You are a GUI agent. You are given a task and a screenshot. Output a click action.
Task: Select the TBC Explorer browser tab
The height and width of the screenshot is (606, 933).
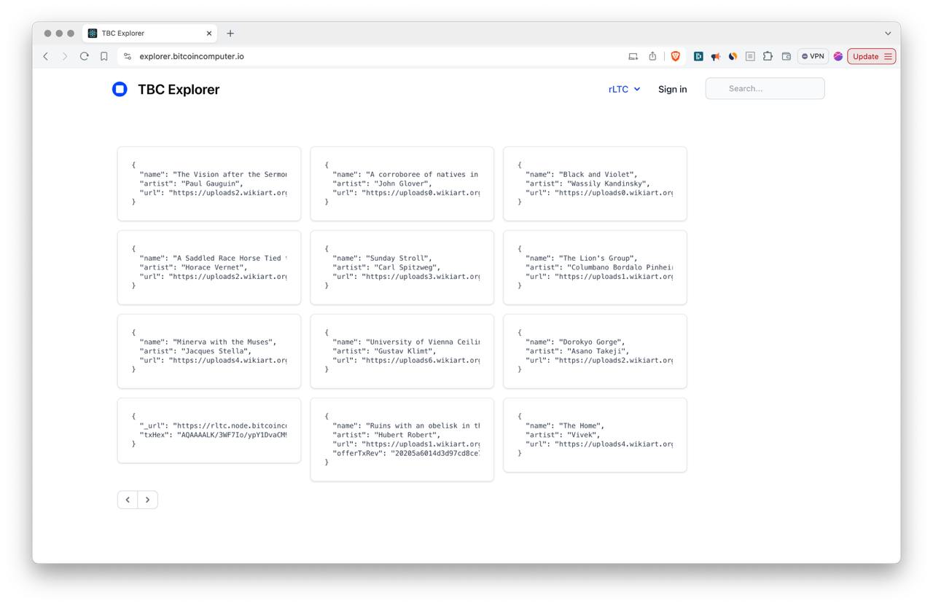(x=151, y=33)
